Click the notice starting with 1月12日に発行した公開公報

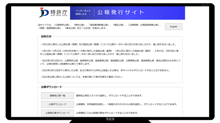108,44
